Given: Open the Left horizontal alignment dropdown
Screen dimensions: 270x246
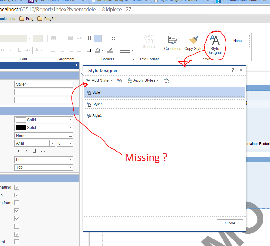Looking at the screenshot, I should tap(70, 160).
